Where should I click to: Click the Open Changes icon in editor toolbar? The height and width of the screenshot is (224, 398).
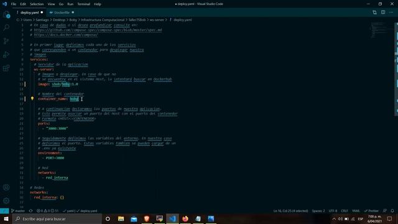tap(374, 12)
